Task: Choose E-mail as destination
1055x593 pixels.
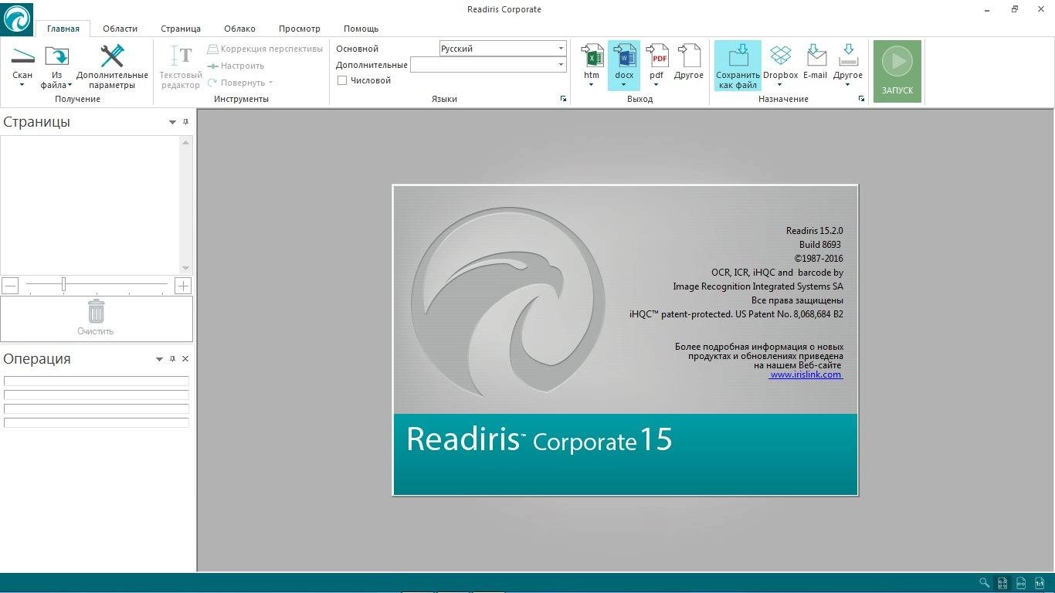Action: [815, 56]
